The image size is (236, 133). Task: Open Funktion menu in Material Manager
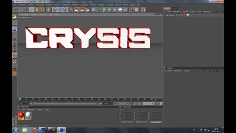click(x=40, y=110)
